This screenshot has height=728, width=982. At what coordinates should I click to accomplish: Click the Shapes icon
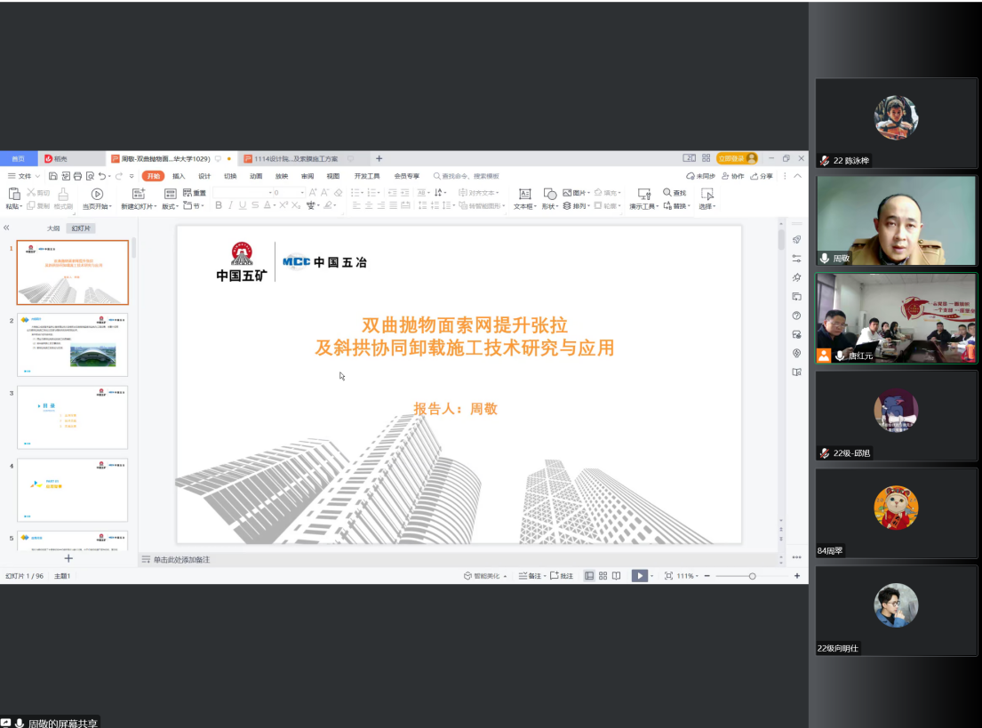pyautogui.click(x=550, y=194)
